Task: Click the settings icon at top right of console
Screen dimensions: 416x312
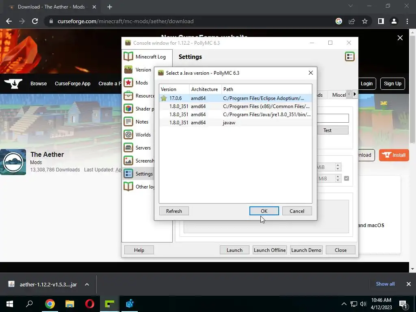Action: (350, 56)
